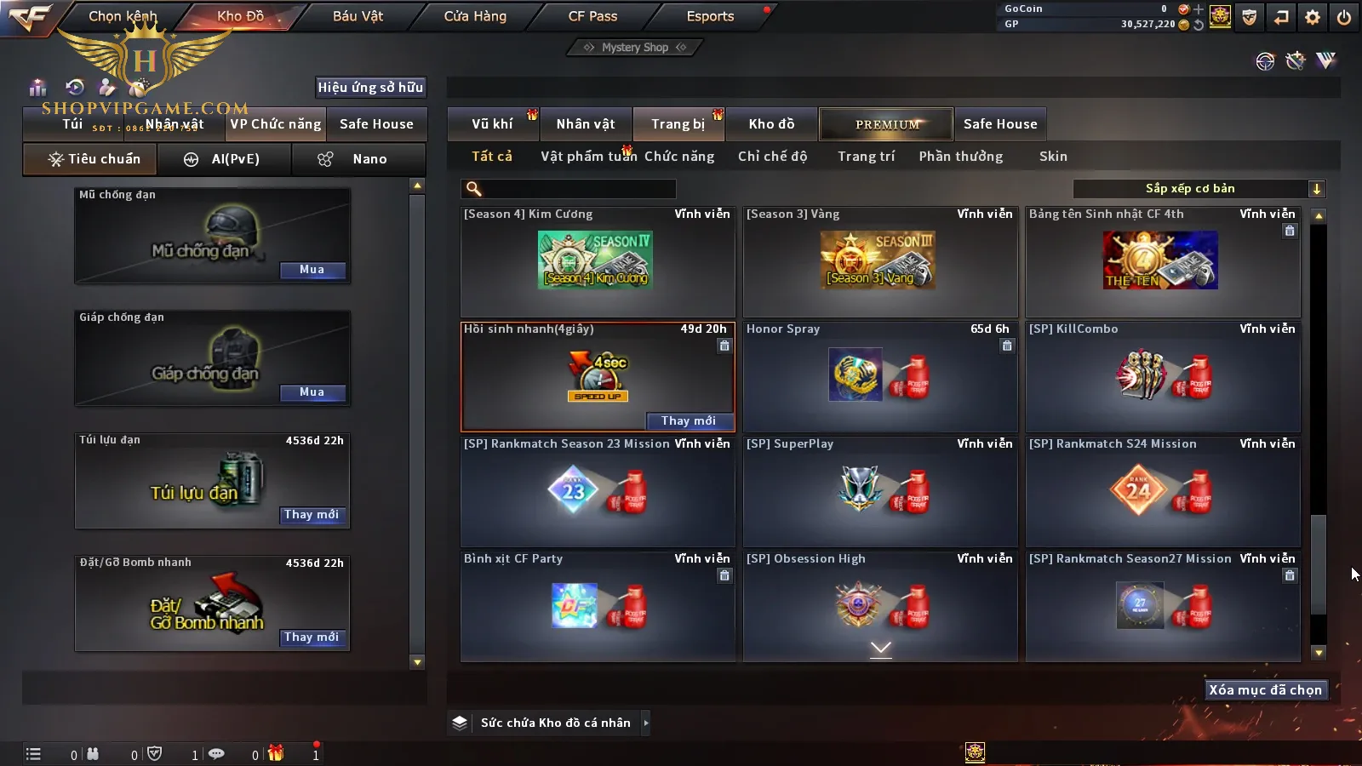Open the gift box icon in status bar
Image resolution: width=1362 pixels, height=766 pixels.
click(276, 753)
